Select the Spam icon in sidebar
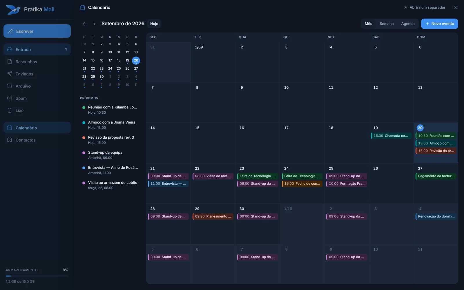Image resolution: width=464 pixels, height=290 pixels. click(x=10, y=98)
